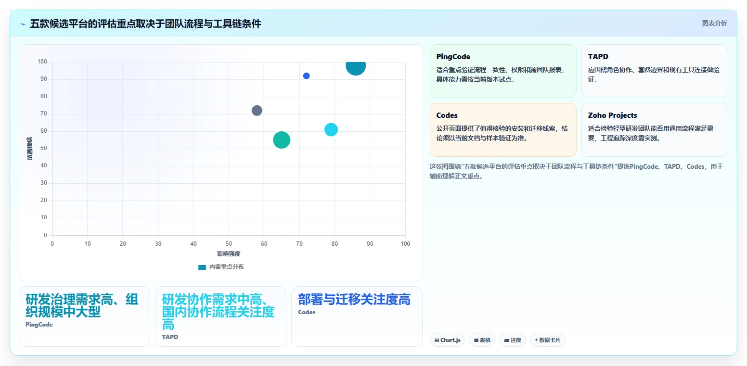Viewport: 747px width, 366px height.
Task: Open the PingCode description card
Action: (503, 71)
